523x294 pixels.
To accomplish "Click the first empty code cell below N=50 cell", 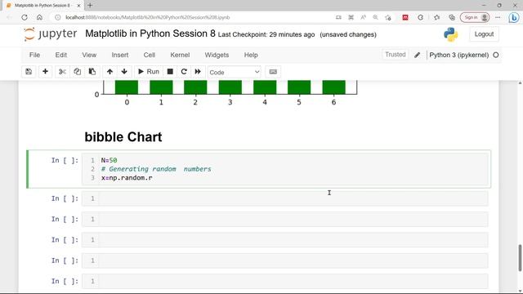I will [285, 198].
